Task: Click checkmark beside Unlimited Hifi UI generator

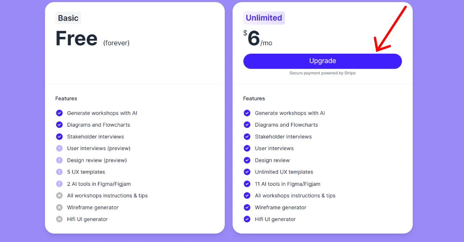Action: [x=247, y=219]
